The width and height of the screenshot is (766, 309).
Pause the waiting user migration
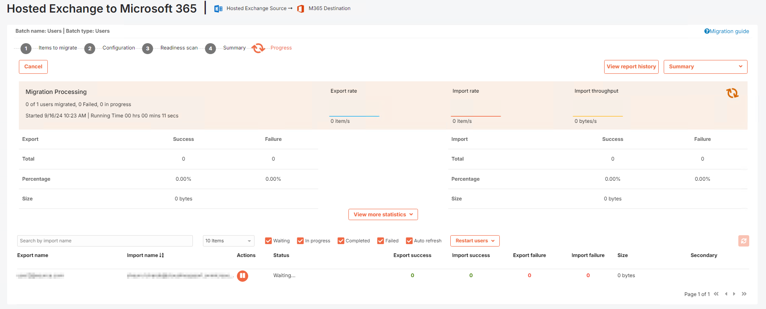pos(243,276)
